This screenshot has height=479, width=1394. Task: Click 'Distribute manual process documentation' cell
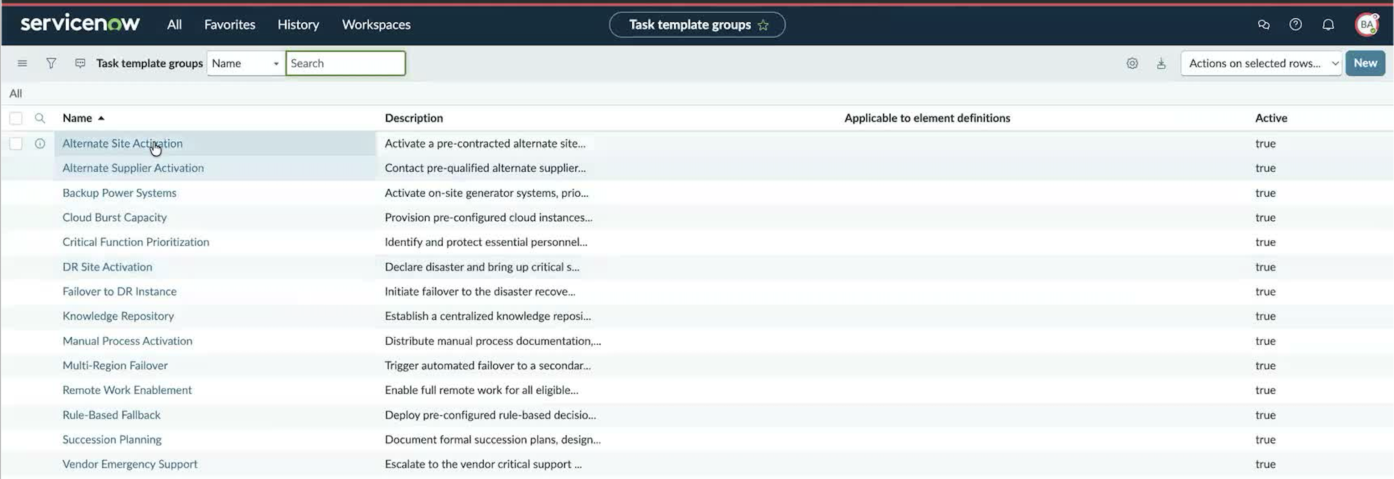[x=492, y=341]
